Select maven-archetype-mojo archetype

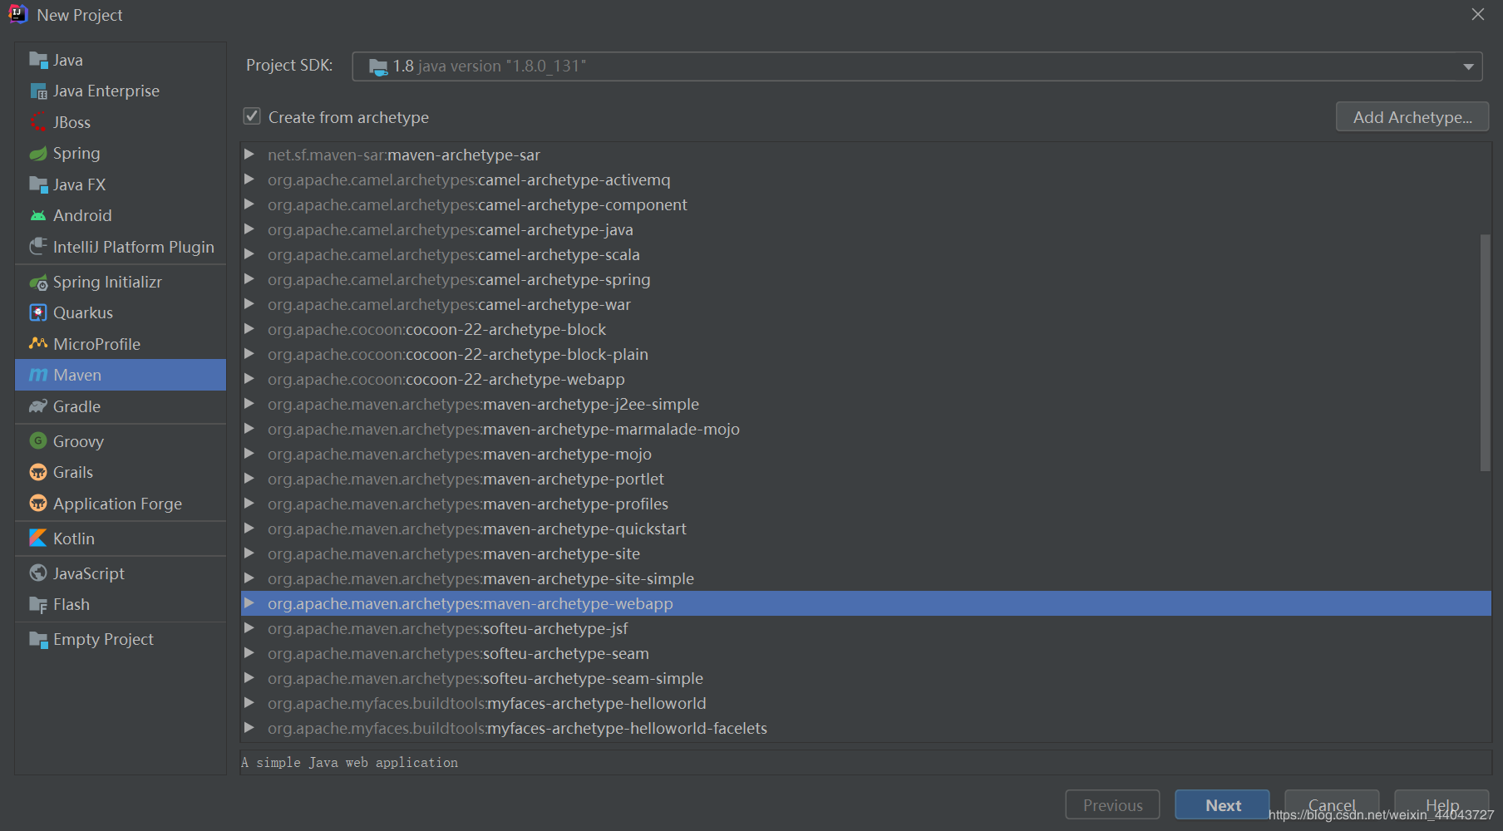point(865,454)
